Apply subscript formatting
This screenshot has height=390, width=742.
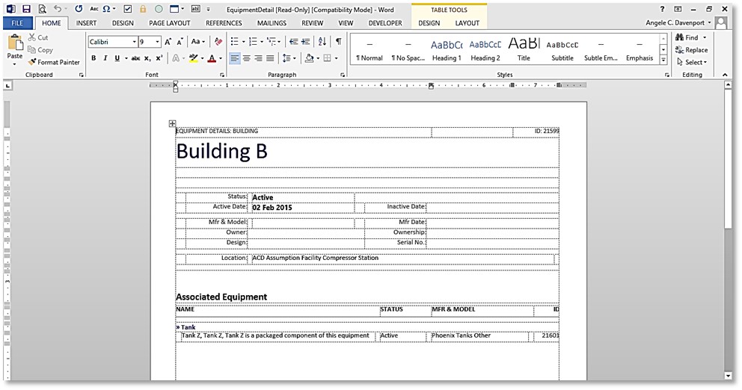[x=147, y=58]
